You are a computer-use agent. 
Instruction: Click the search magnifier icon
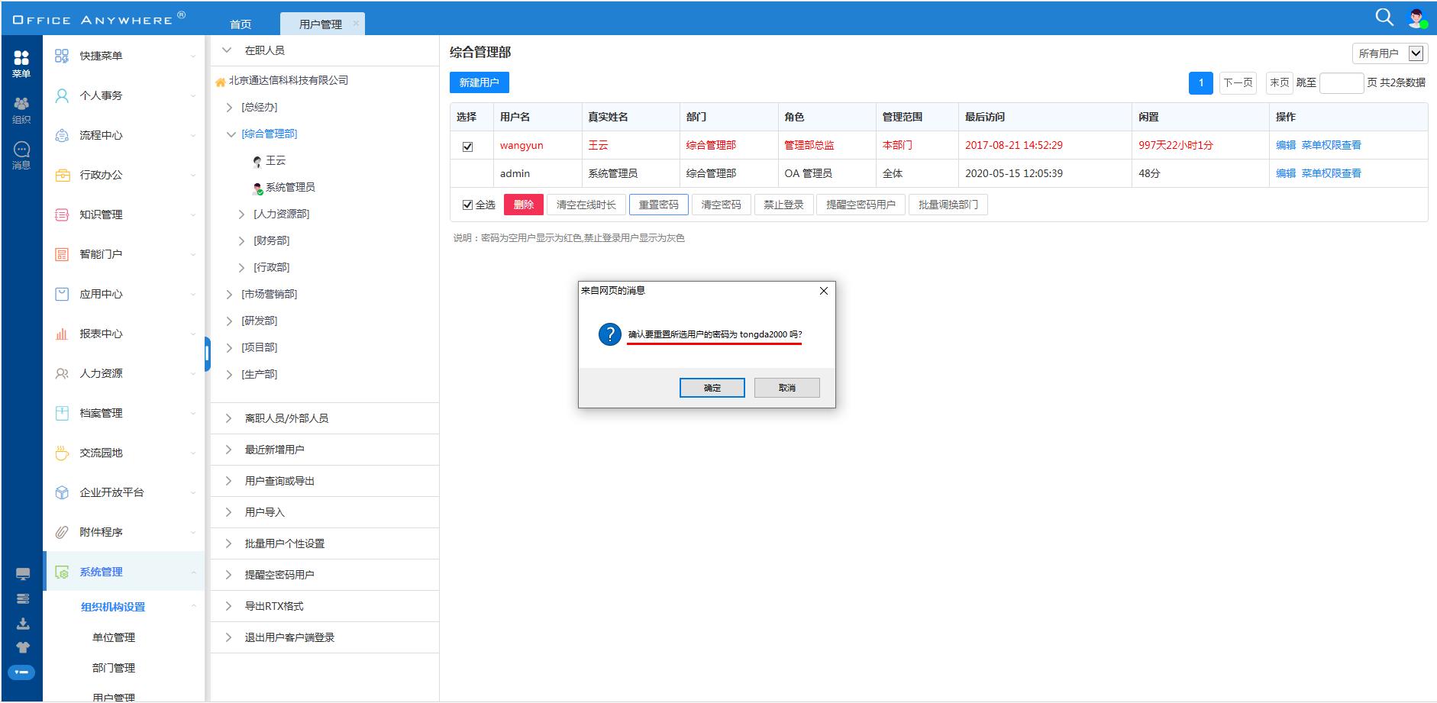tap(1384, 18)
